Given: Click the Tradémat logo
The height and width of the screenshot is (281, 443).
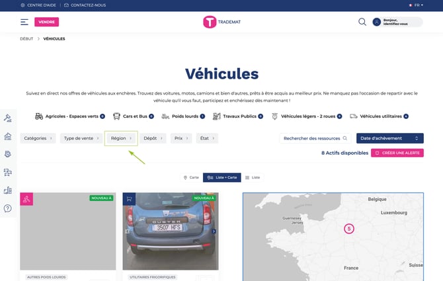Looking at the screenshot, I should 221,22.
